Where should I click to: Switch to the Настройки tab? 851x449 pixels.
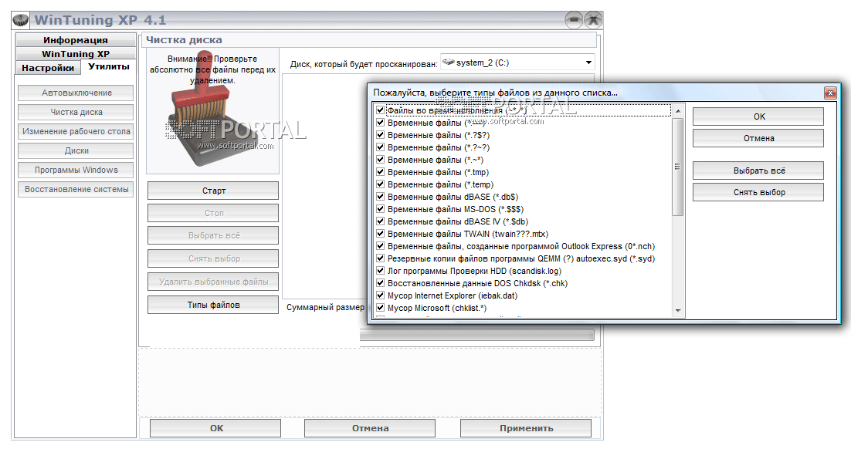click(48, 68)
